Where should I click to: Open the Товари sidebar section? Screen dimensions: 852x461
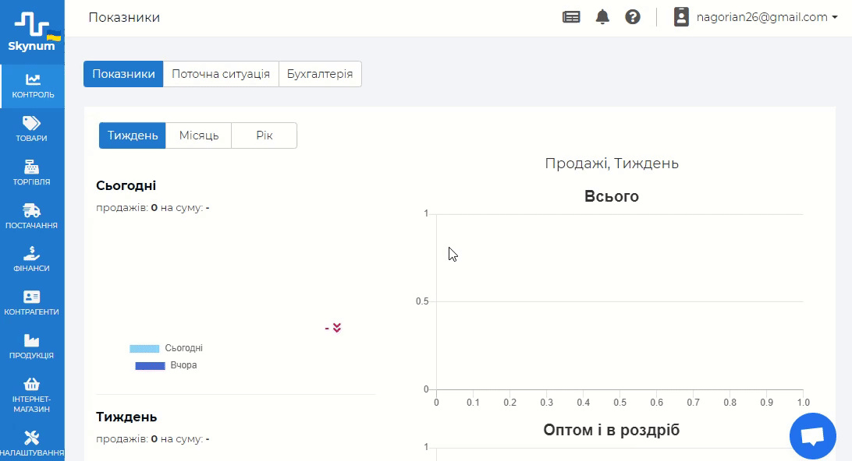pos(32,129)
